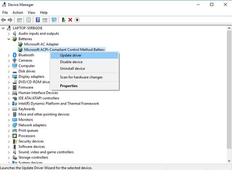Screen dimensions: 232x170
Task: Click the Keyboards category icon
Action: pos(14,109)
